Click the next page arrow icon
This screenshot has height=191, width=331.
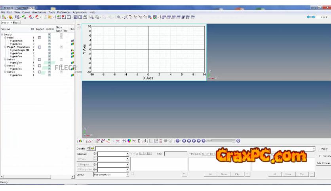pos(314,17)
